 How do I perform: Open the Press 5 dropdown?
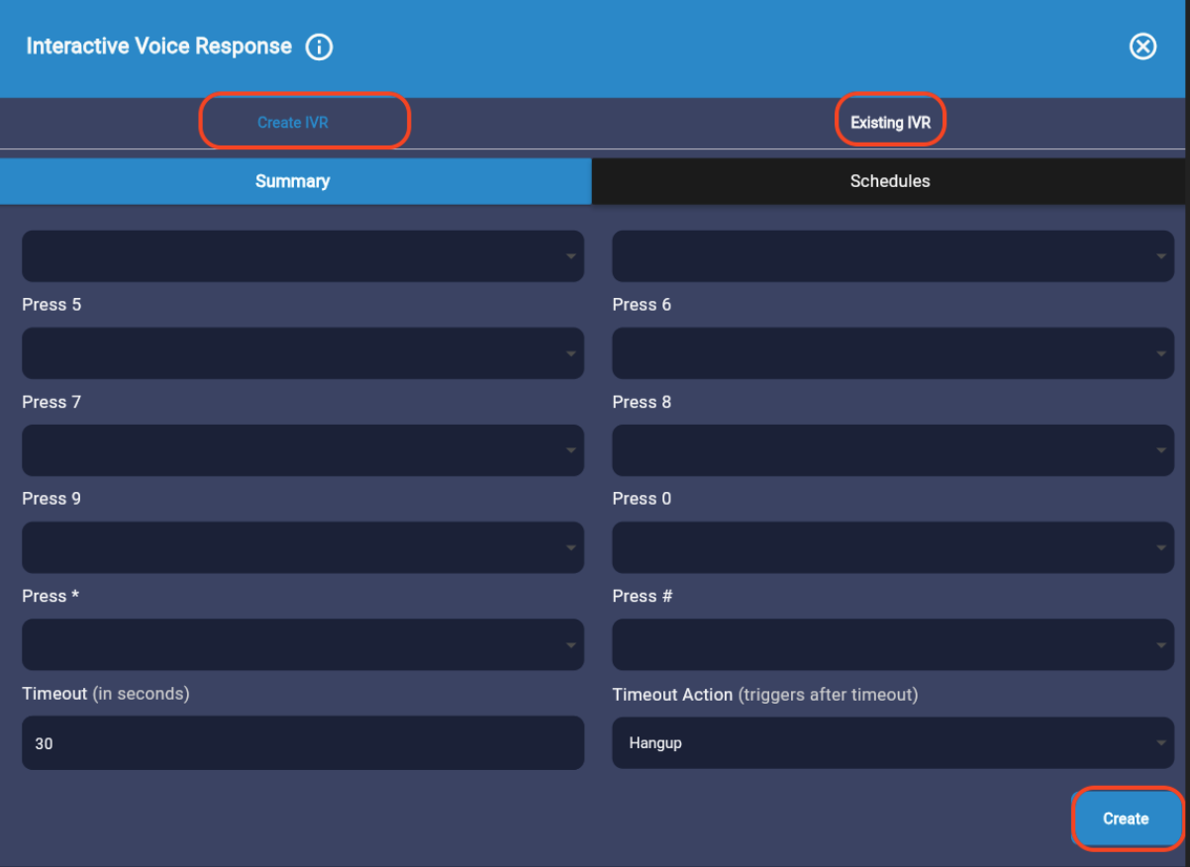[x=303, y=353]
